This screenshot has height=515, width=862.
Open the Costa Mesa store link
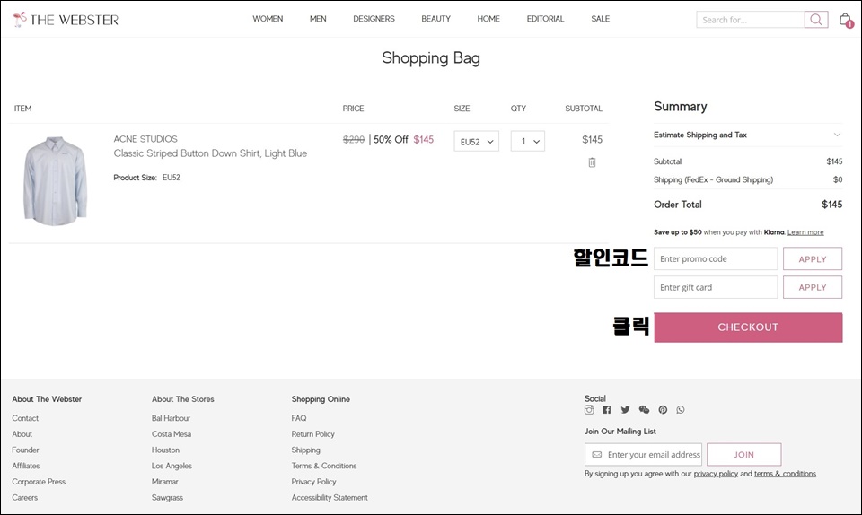(172, 433)
